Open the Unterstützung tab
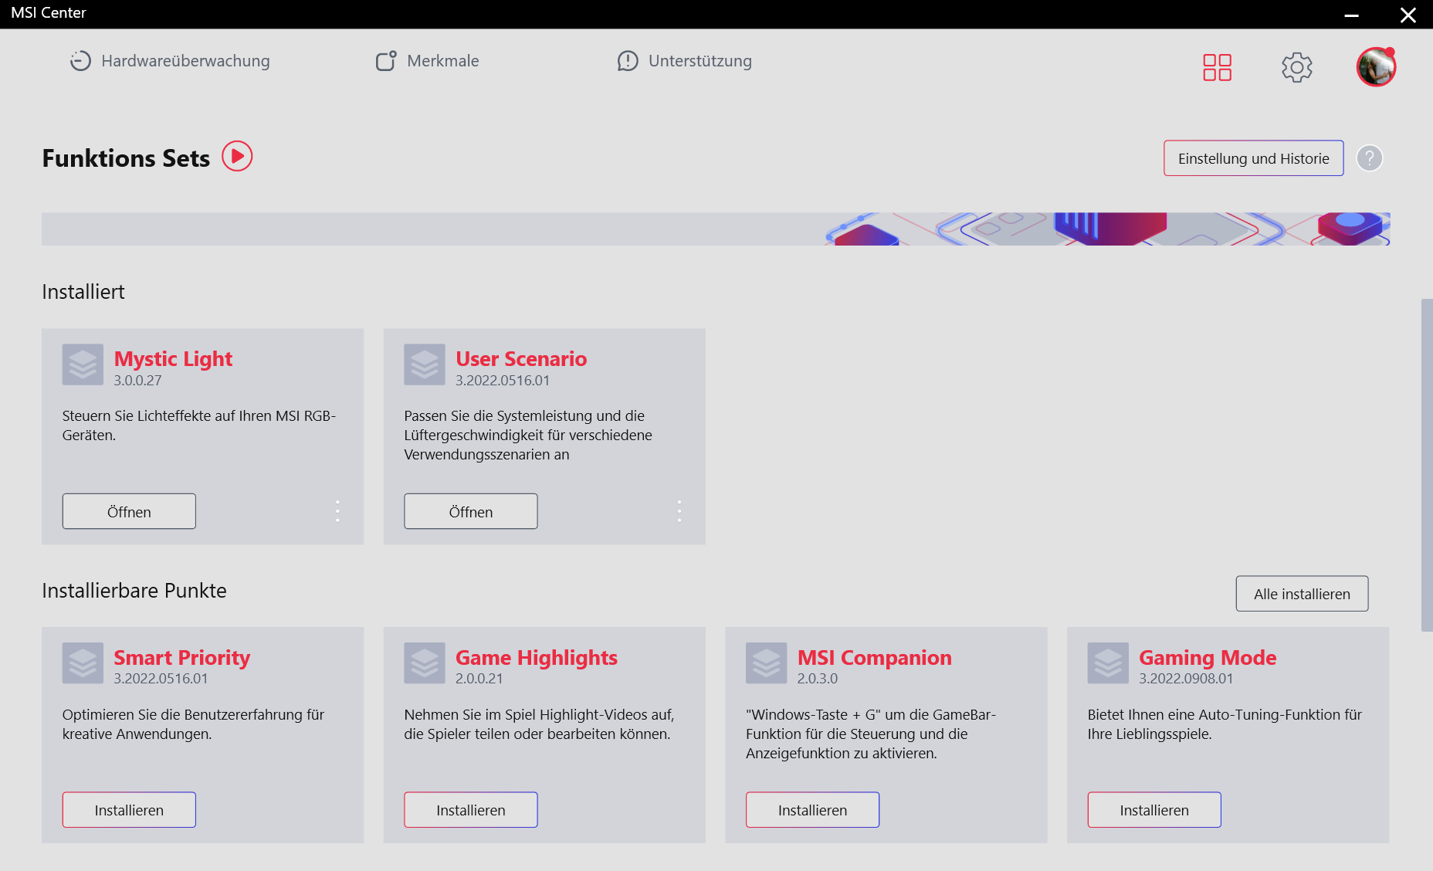Screen dimensions: 1433x871 684,61
